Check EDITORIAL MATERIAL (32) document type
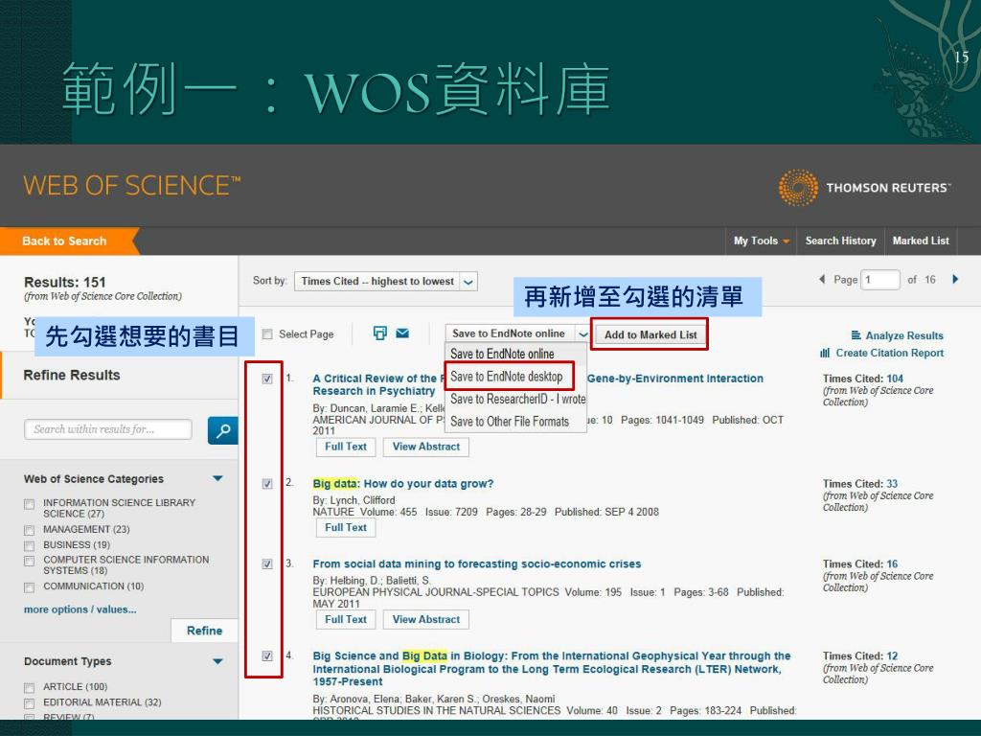Viewport: 981px width, 736px height. point(29,703)
